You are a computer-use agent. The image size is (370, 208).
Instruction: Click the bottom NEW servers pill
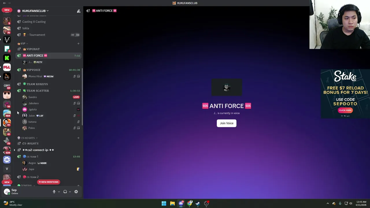pyautogui.click(x=7, y=182)
